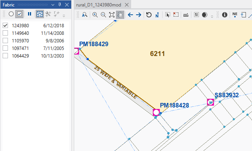Select plan number 1105970 text
The height and width of the screenshot is (151, 252).
20,40
